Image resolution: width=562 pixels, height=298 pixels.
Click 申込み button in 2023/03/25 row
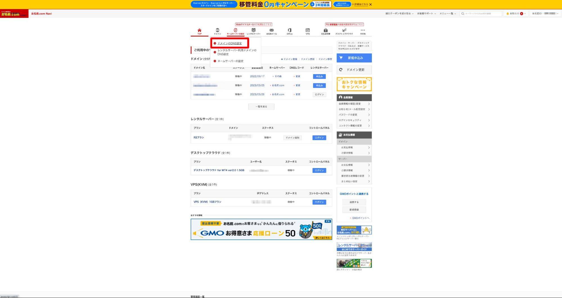(x=319, y=86)
